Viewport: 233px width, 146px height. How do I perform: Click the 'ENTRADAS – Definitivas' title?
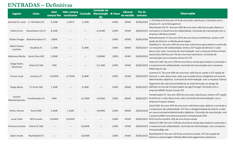coord(40,5)
